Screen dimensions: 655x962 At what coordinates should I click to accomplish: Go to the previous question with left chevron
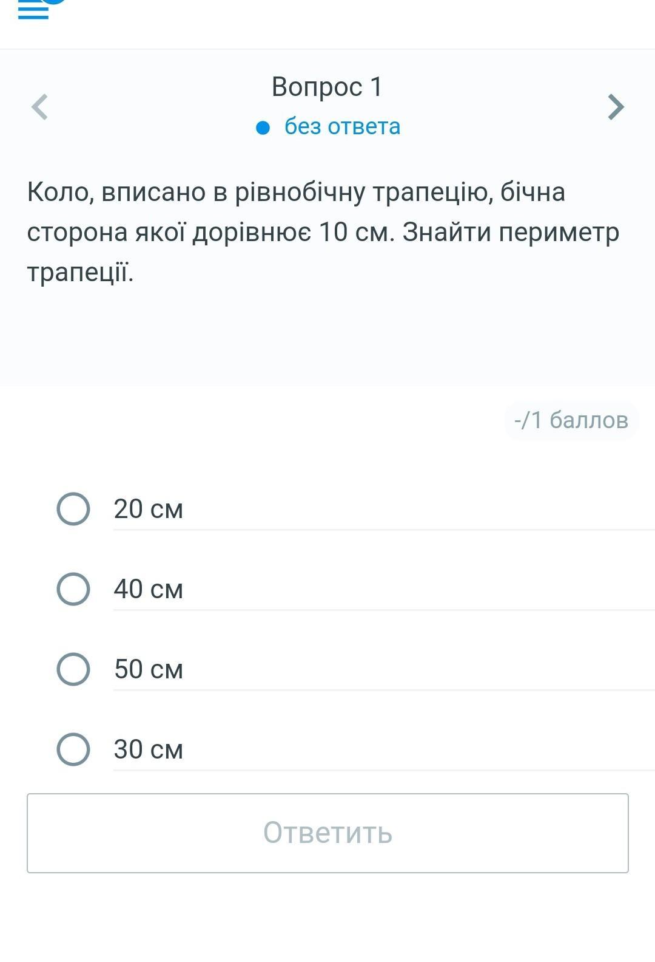[x=40, y=107]
